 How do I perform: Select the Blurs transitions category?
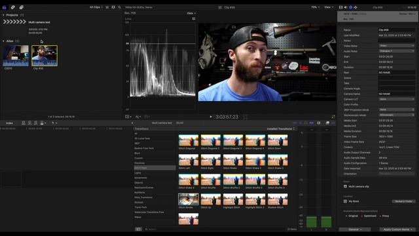(x=155, y=153)
